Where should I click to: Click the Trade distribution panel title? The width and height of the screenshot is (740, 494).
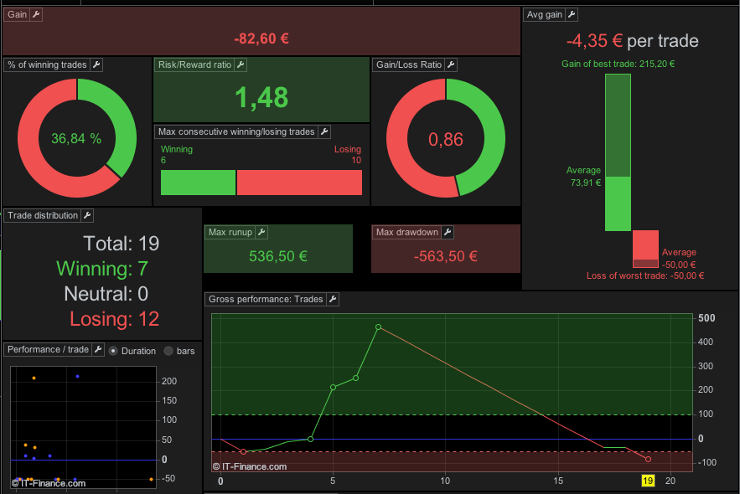(x=43, y=215)
